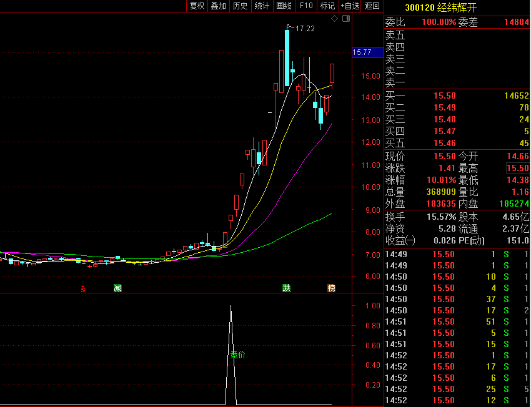Click the PE(动) value 151.0
The width and height of the screenshot is (531, 407).
click(x=518, y=240)
